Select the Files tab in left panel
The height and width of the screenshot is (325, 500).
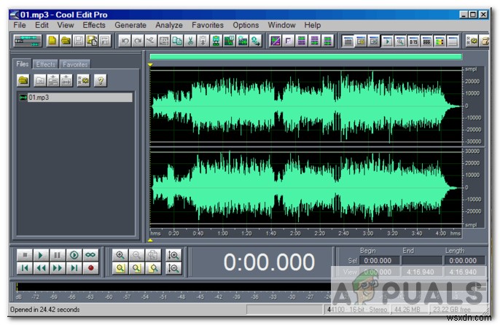click(x=23, y=64)
